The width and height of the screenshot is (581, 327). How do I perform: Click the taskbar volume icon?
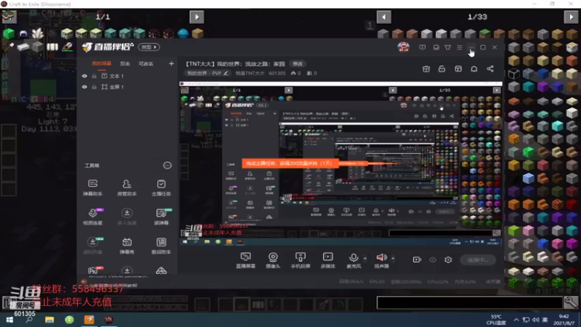pos(536,320)
